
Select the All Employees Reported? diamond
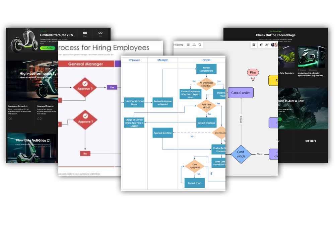[x=206, y=84]
